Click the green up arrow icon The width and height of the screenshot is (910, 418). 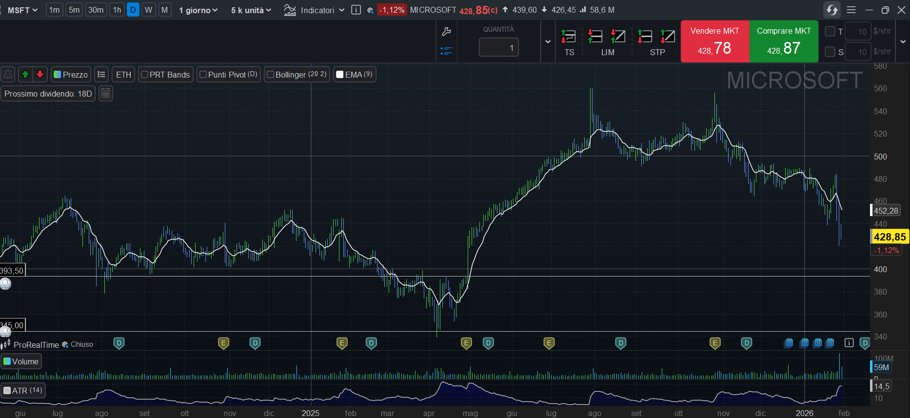coord(25,74)
